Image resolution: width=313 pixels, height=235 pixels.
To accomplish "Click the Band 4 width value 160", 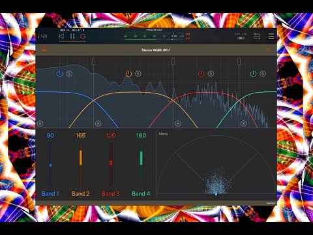I will 141,136.
